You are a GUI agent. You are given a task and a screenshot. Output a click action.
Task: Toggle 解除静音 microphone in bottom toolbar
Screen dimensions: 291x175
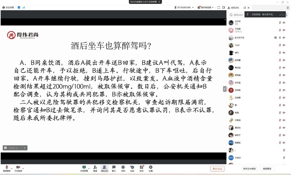(x=7, y=168)
